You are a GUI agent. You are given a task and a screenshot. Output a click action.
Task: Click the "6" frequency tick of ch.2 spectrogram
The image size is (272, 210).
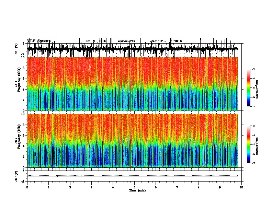pos(24,136)
